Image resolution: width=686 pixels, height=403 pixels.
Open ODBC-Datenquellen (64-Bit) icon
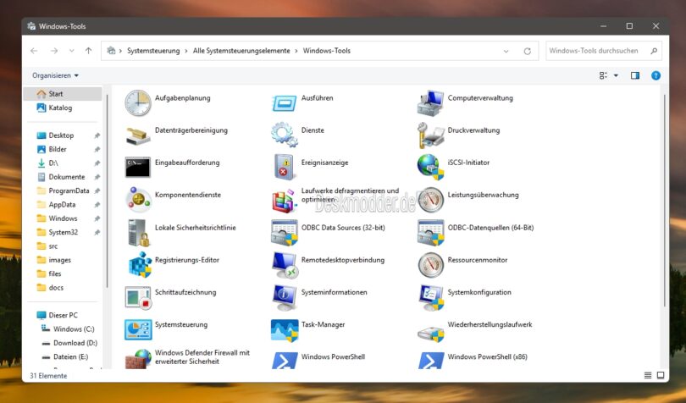(430, 232)
